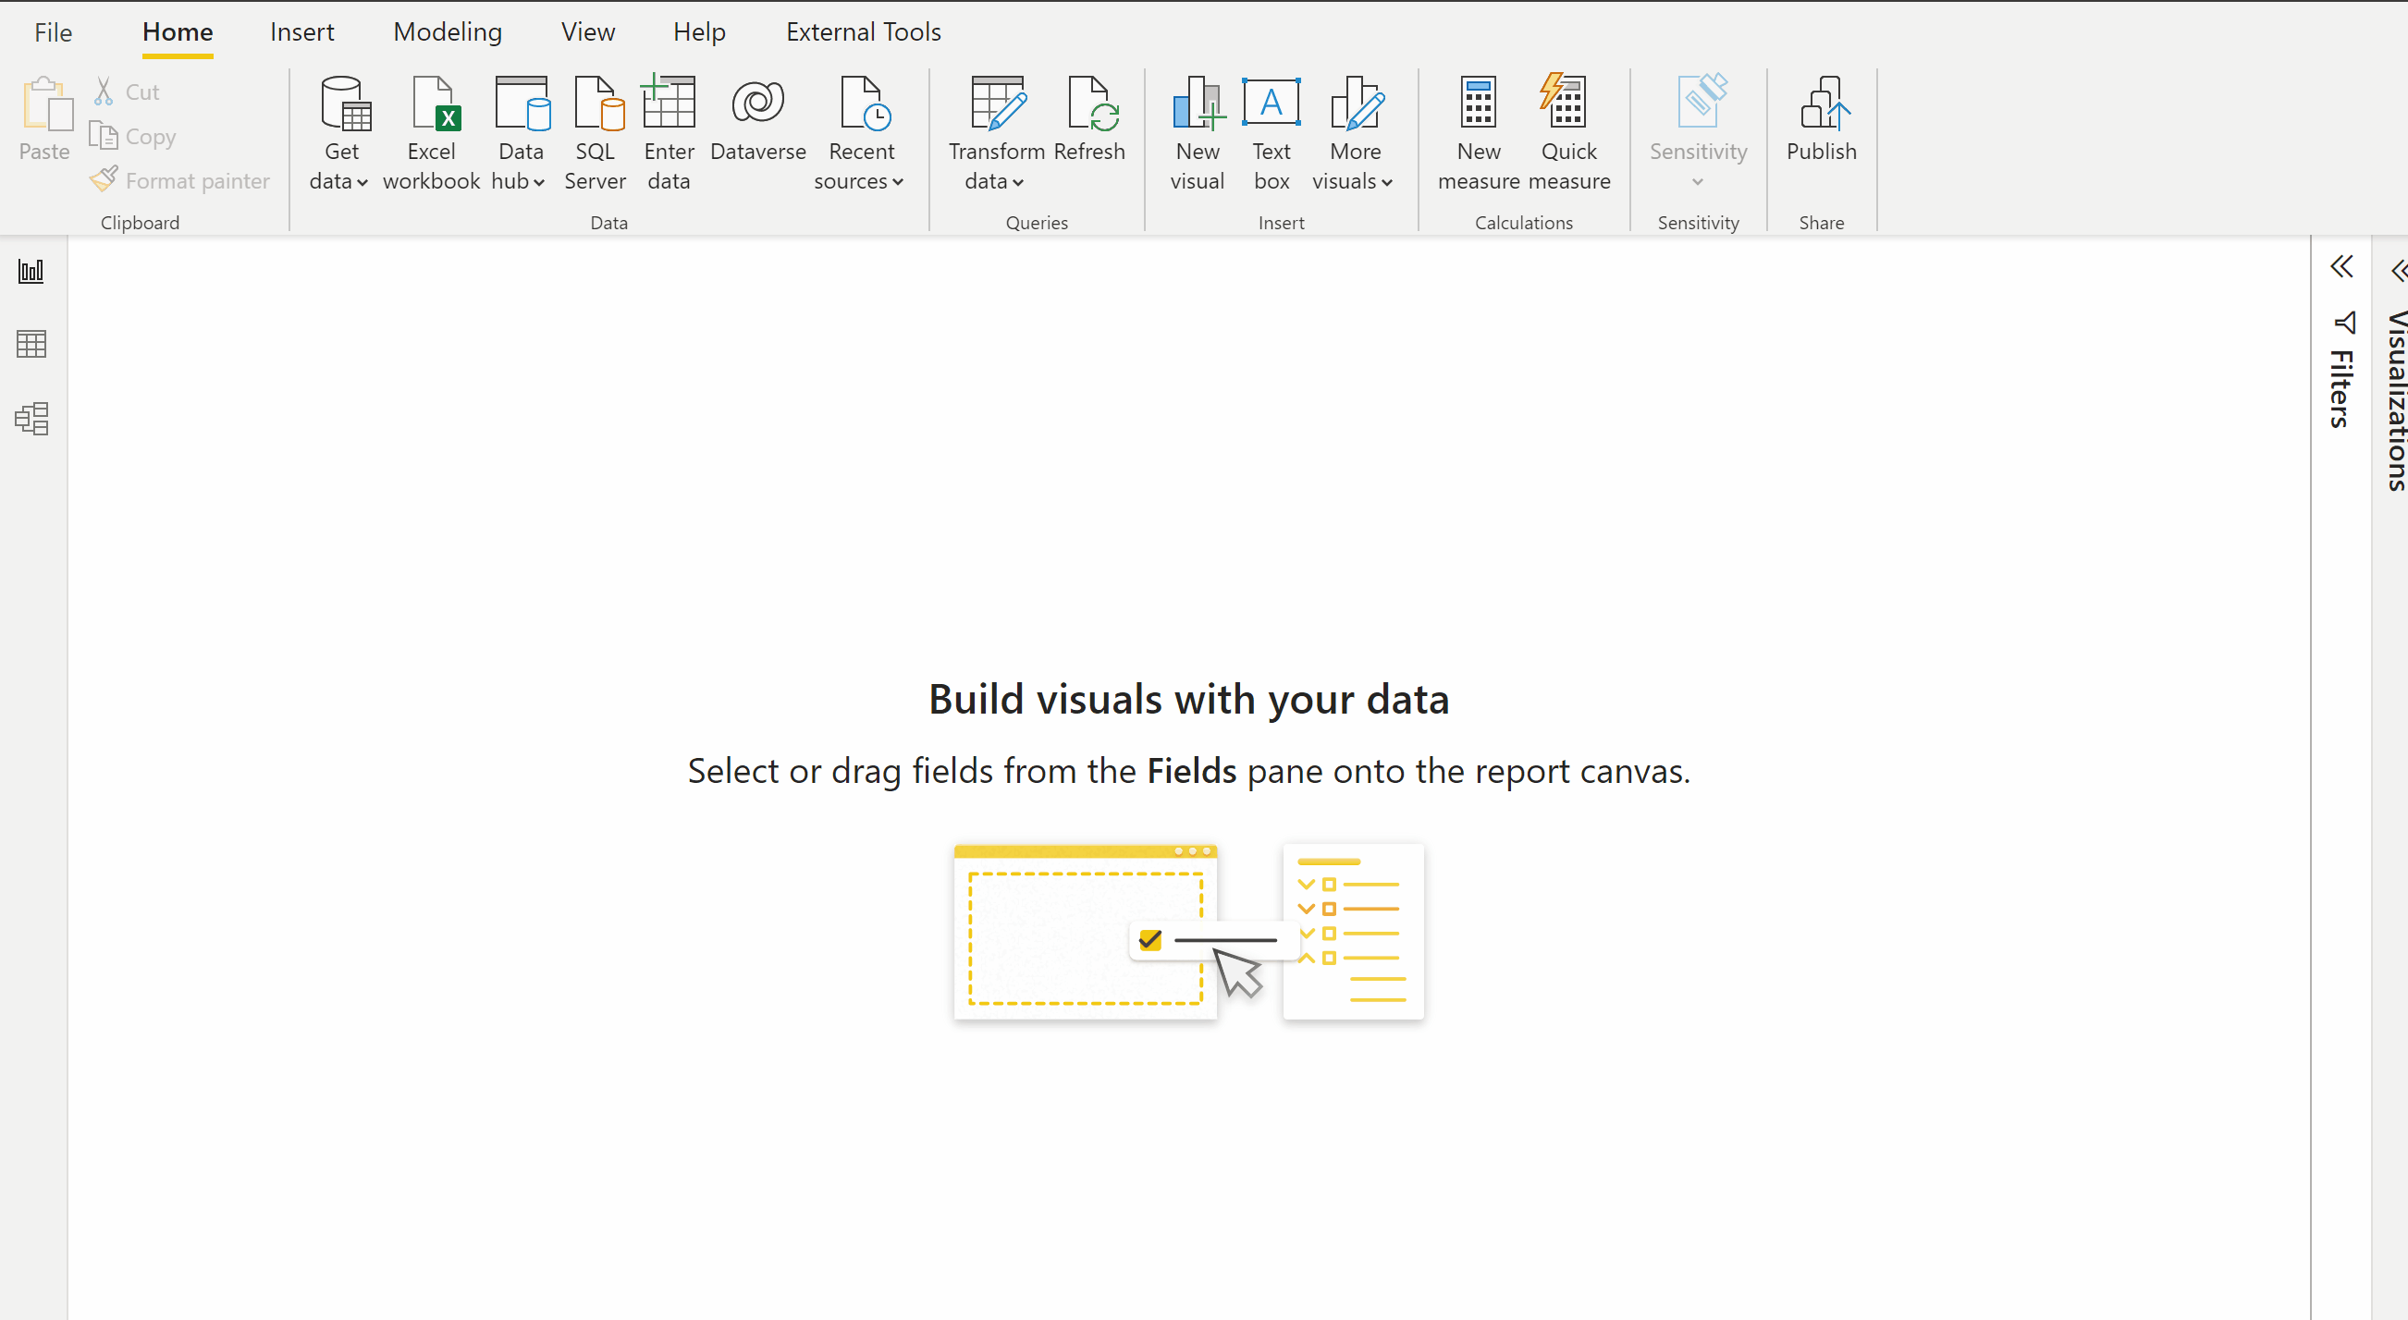Open the File menu
The height and width of the screenshot is (1320, 2408).
pyautogui.click(x=54, y=32)
